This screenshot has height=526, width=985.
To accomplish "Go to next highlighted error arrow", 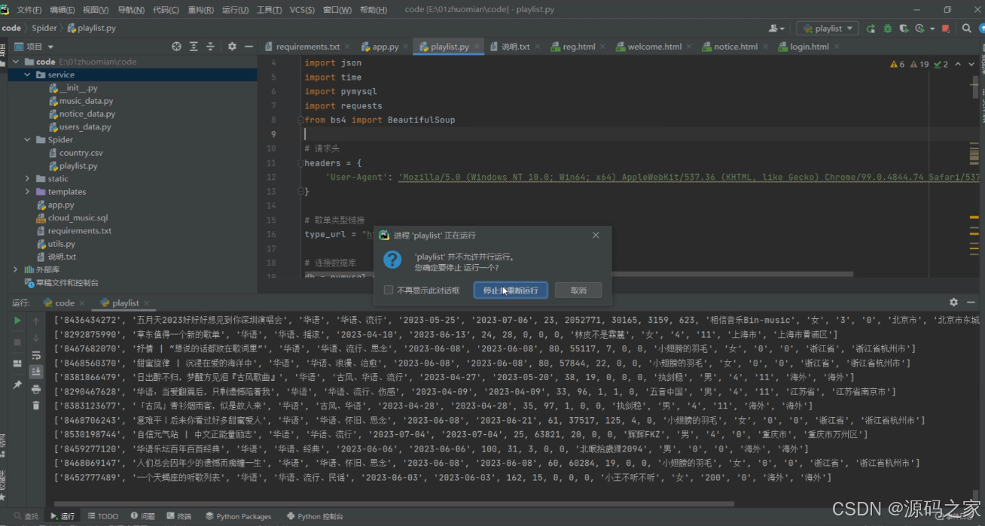I will 972,64.
